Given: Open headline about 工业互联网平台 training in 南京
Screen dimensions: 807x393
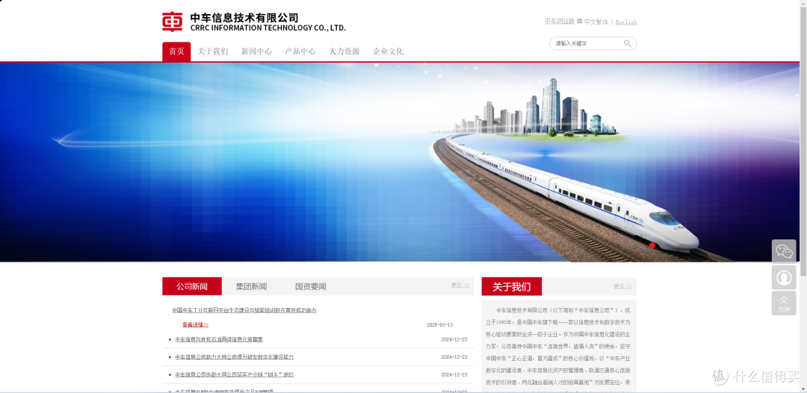Looking at the screenshot, I should point(244,310).
